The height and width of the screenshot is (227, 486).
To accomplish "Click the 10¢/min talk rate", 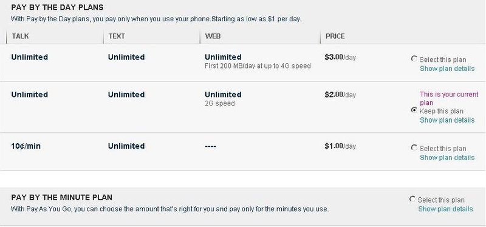I will pyautogui.click(x=26, y=146).
